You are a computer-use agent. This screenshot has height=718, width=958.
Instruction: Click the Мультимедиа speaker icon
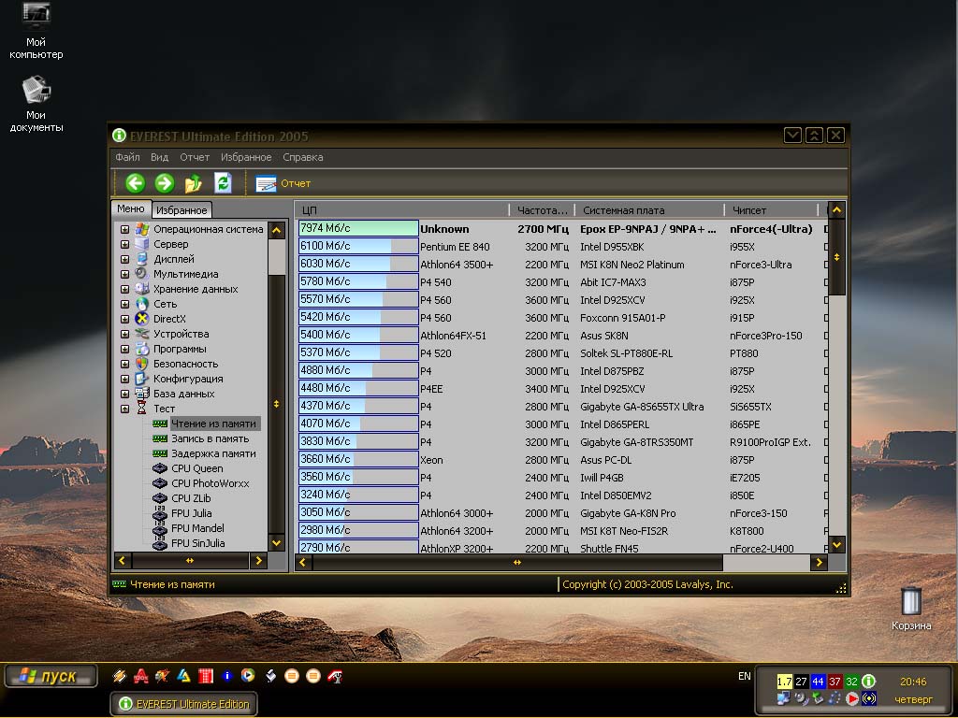click(x=142, y=274)
